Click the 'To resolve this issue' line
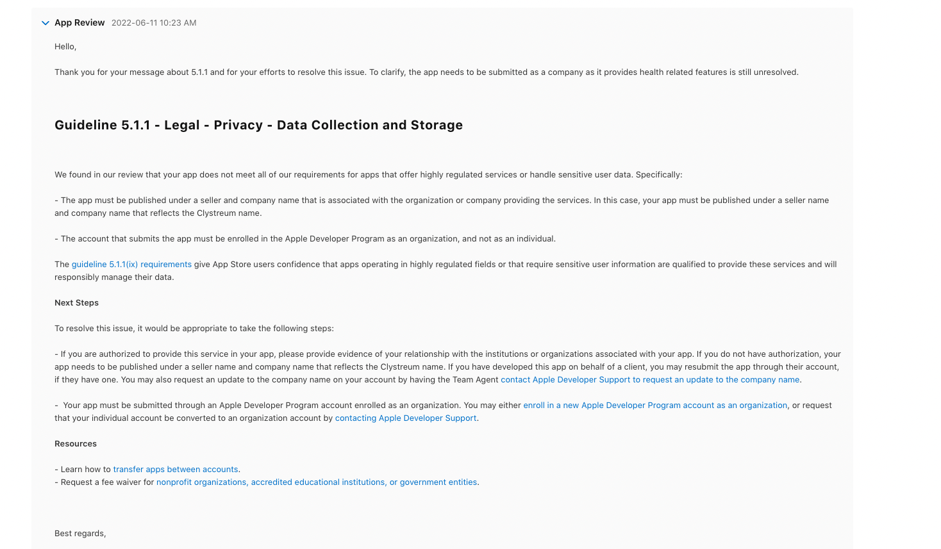Viewport: 941px width, 549px height. (x=194, y=329)
